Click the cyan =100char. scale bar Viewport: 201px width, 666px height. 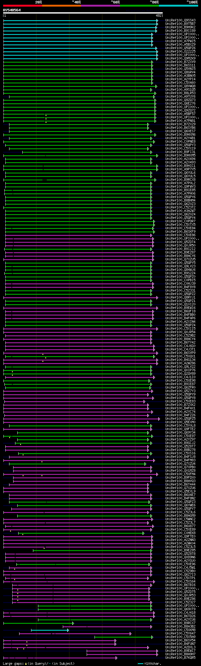coord(141,663)
